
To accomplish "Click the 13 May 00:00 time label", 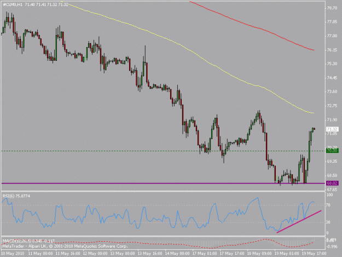I will (123, 254).
